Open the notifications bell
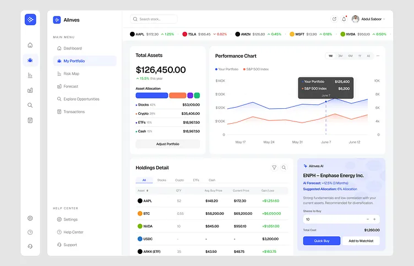414x266 pixels. point(344,19)
